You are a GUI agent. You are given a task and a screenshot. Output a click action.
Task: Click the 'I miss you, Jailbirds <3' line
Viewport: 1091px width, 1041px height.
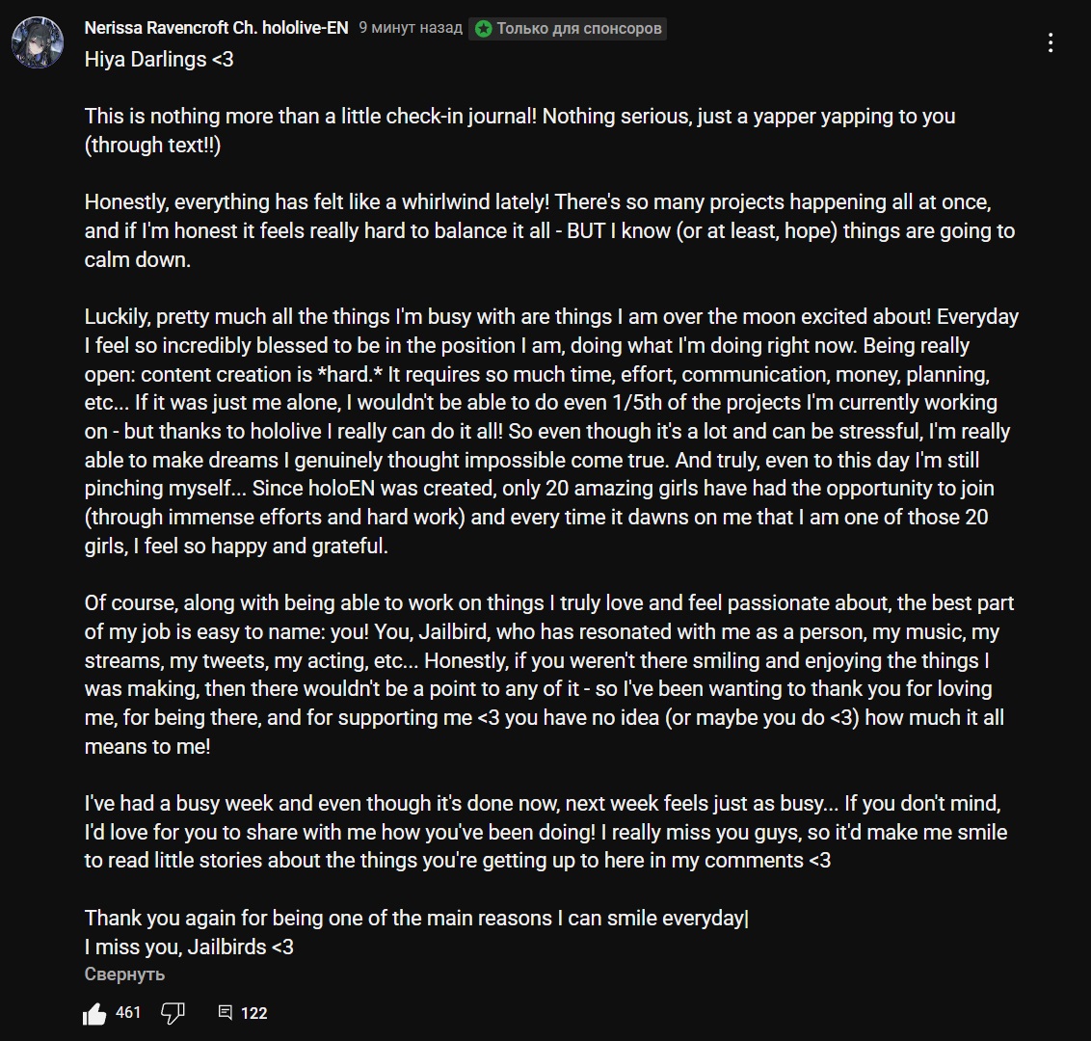tap(189, 947)
